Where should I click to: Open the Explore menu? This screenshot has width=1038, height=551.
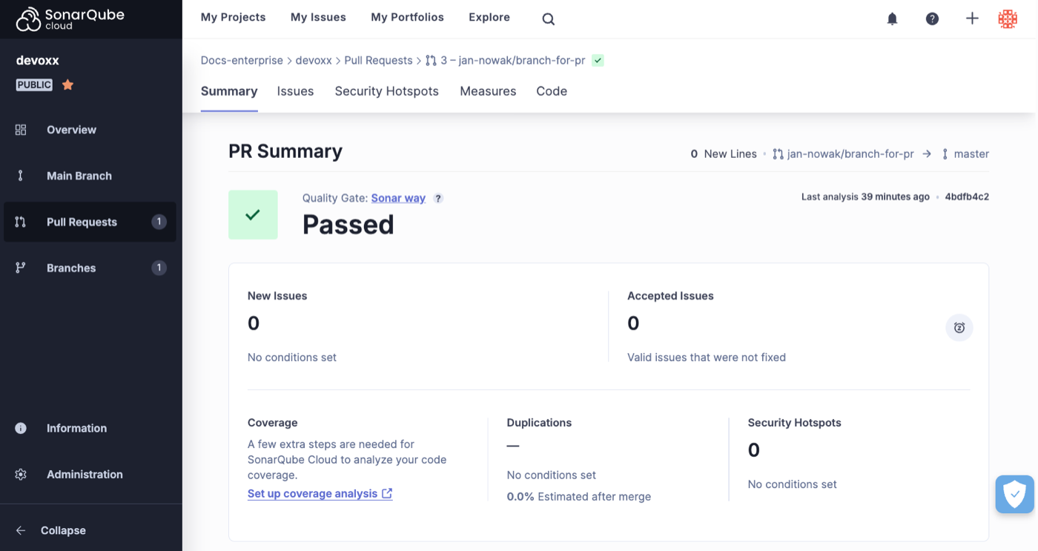489,17
